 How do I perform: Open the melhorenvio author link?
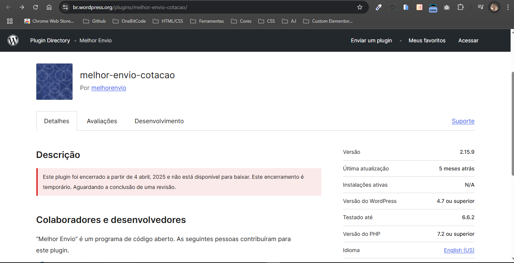109,88
